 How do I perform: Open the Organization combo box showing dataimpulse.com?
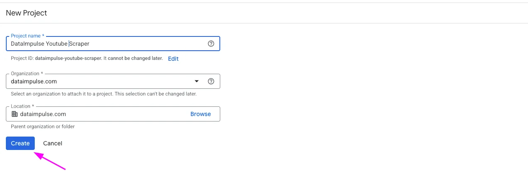(100, 81)
